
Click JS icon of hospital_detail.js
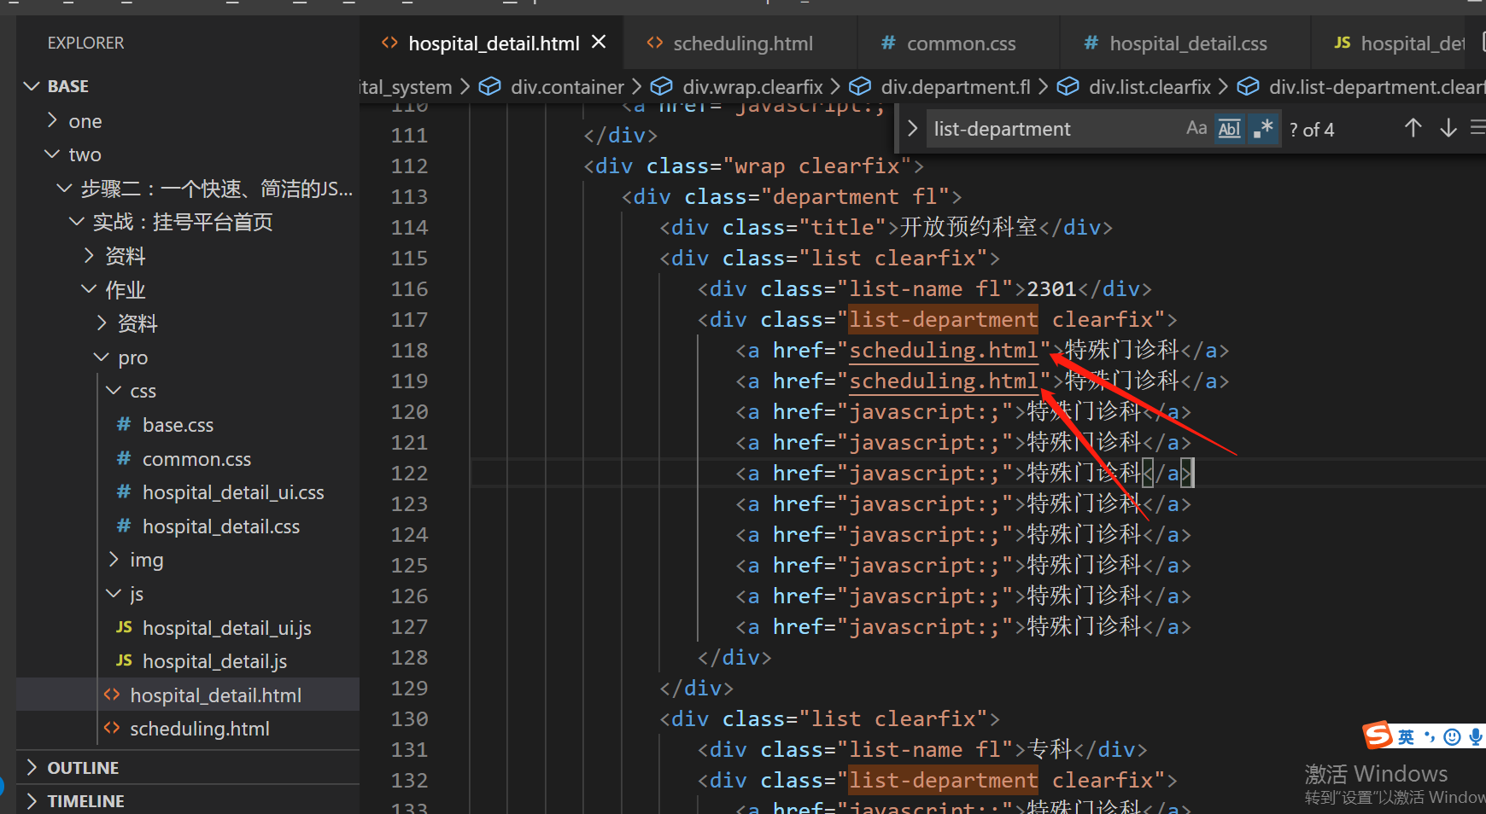pyautogui.click(x=124, y=660)
